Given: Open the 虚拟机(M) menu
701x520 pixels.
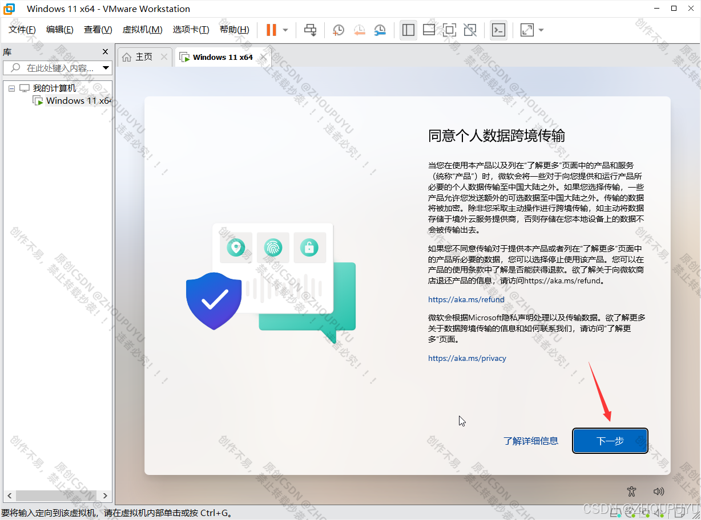Looking at the screenshot, I should pyautogui.click(x=142, y=30).
